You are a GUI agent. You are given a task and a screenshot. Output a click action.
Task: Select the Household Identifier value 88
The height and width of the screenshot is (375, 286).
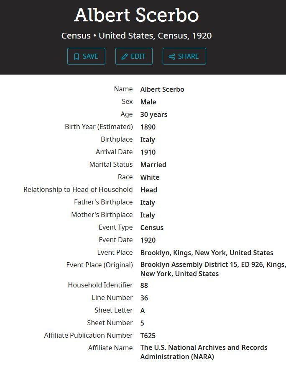coord(144,285)
